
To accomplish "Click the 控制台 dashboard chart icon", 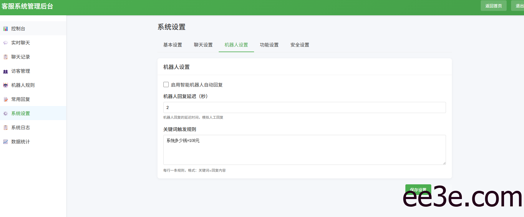I will coord(6,29).
